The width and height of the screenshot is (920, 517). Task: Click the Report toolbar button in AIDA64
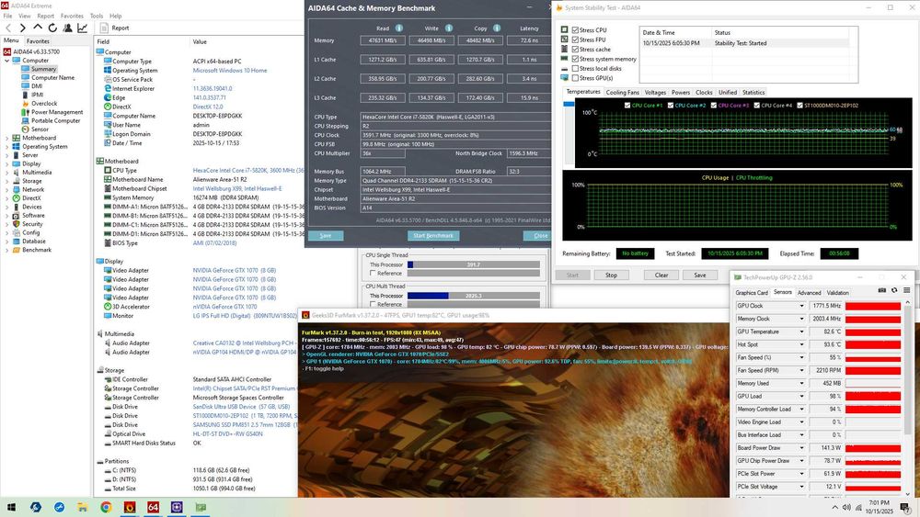[x=114, y=28]
